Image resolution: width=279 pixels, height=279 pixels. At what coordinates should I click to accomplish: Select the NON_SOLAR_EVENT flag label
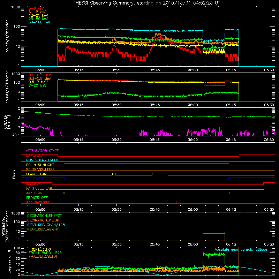[42, 160]
